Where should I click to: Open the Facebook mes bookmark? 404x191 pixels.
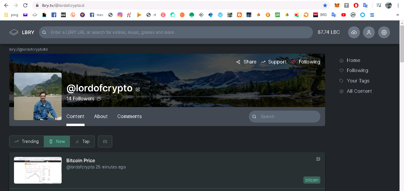pyautogui.click(x=97, y=15)
